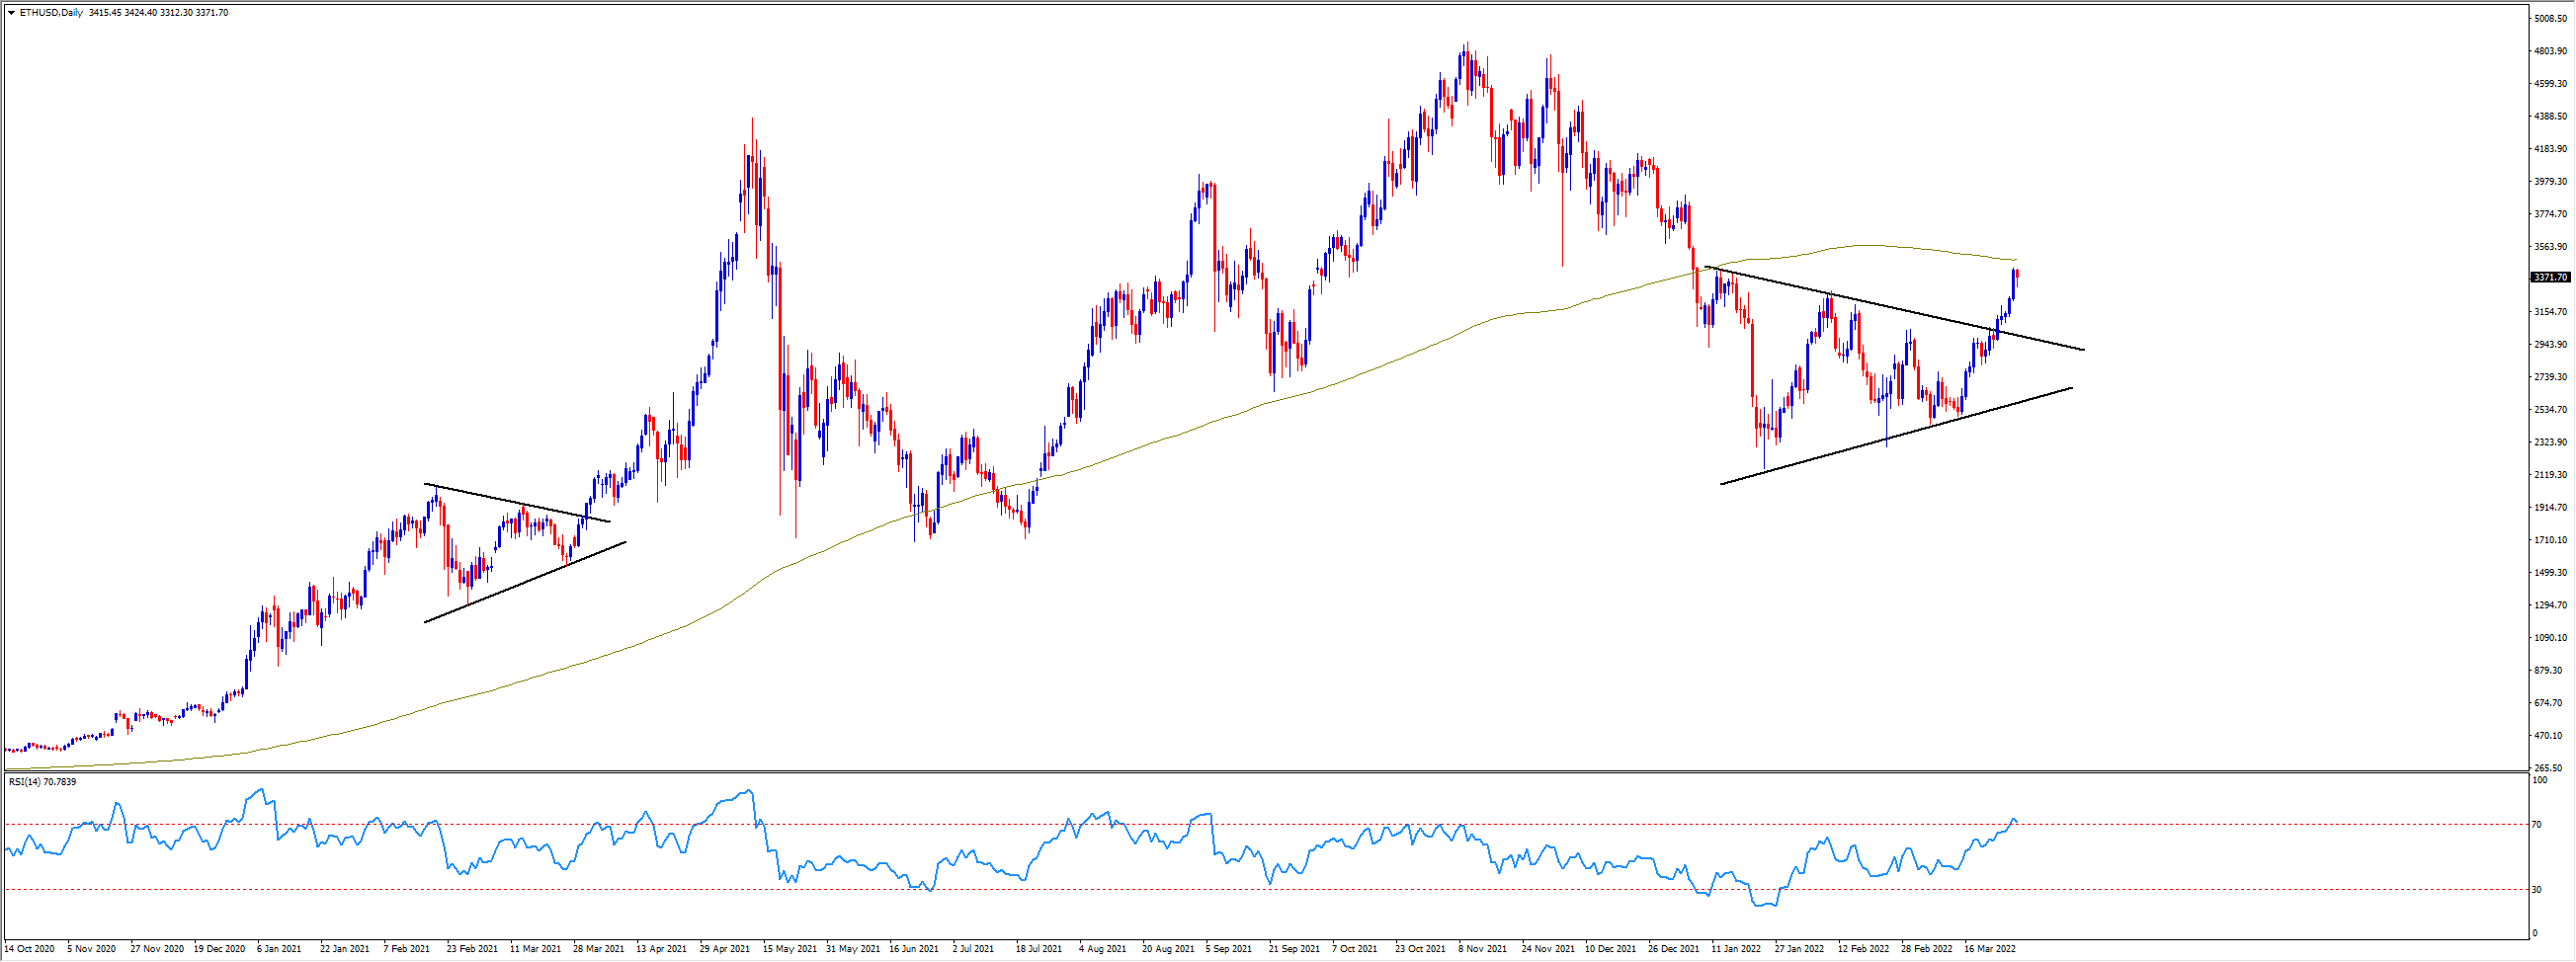Click the 3415.45 open price in header
This screenshot has width=2576, height=962.
pos(106,13)
